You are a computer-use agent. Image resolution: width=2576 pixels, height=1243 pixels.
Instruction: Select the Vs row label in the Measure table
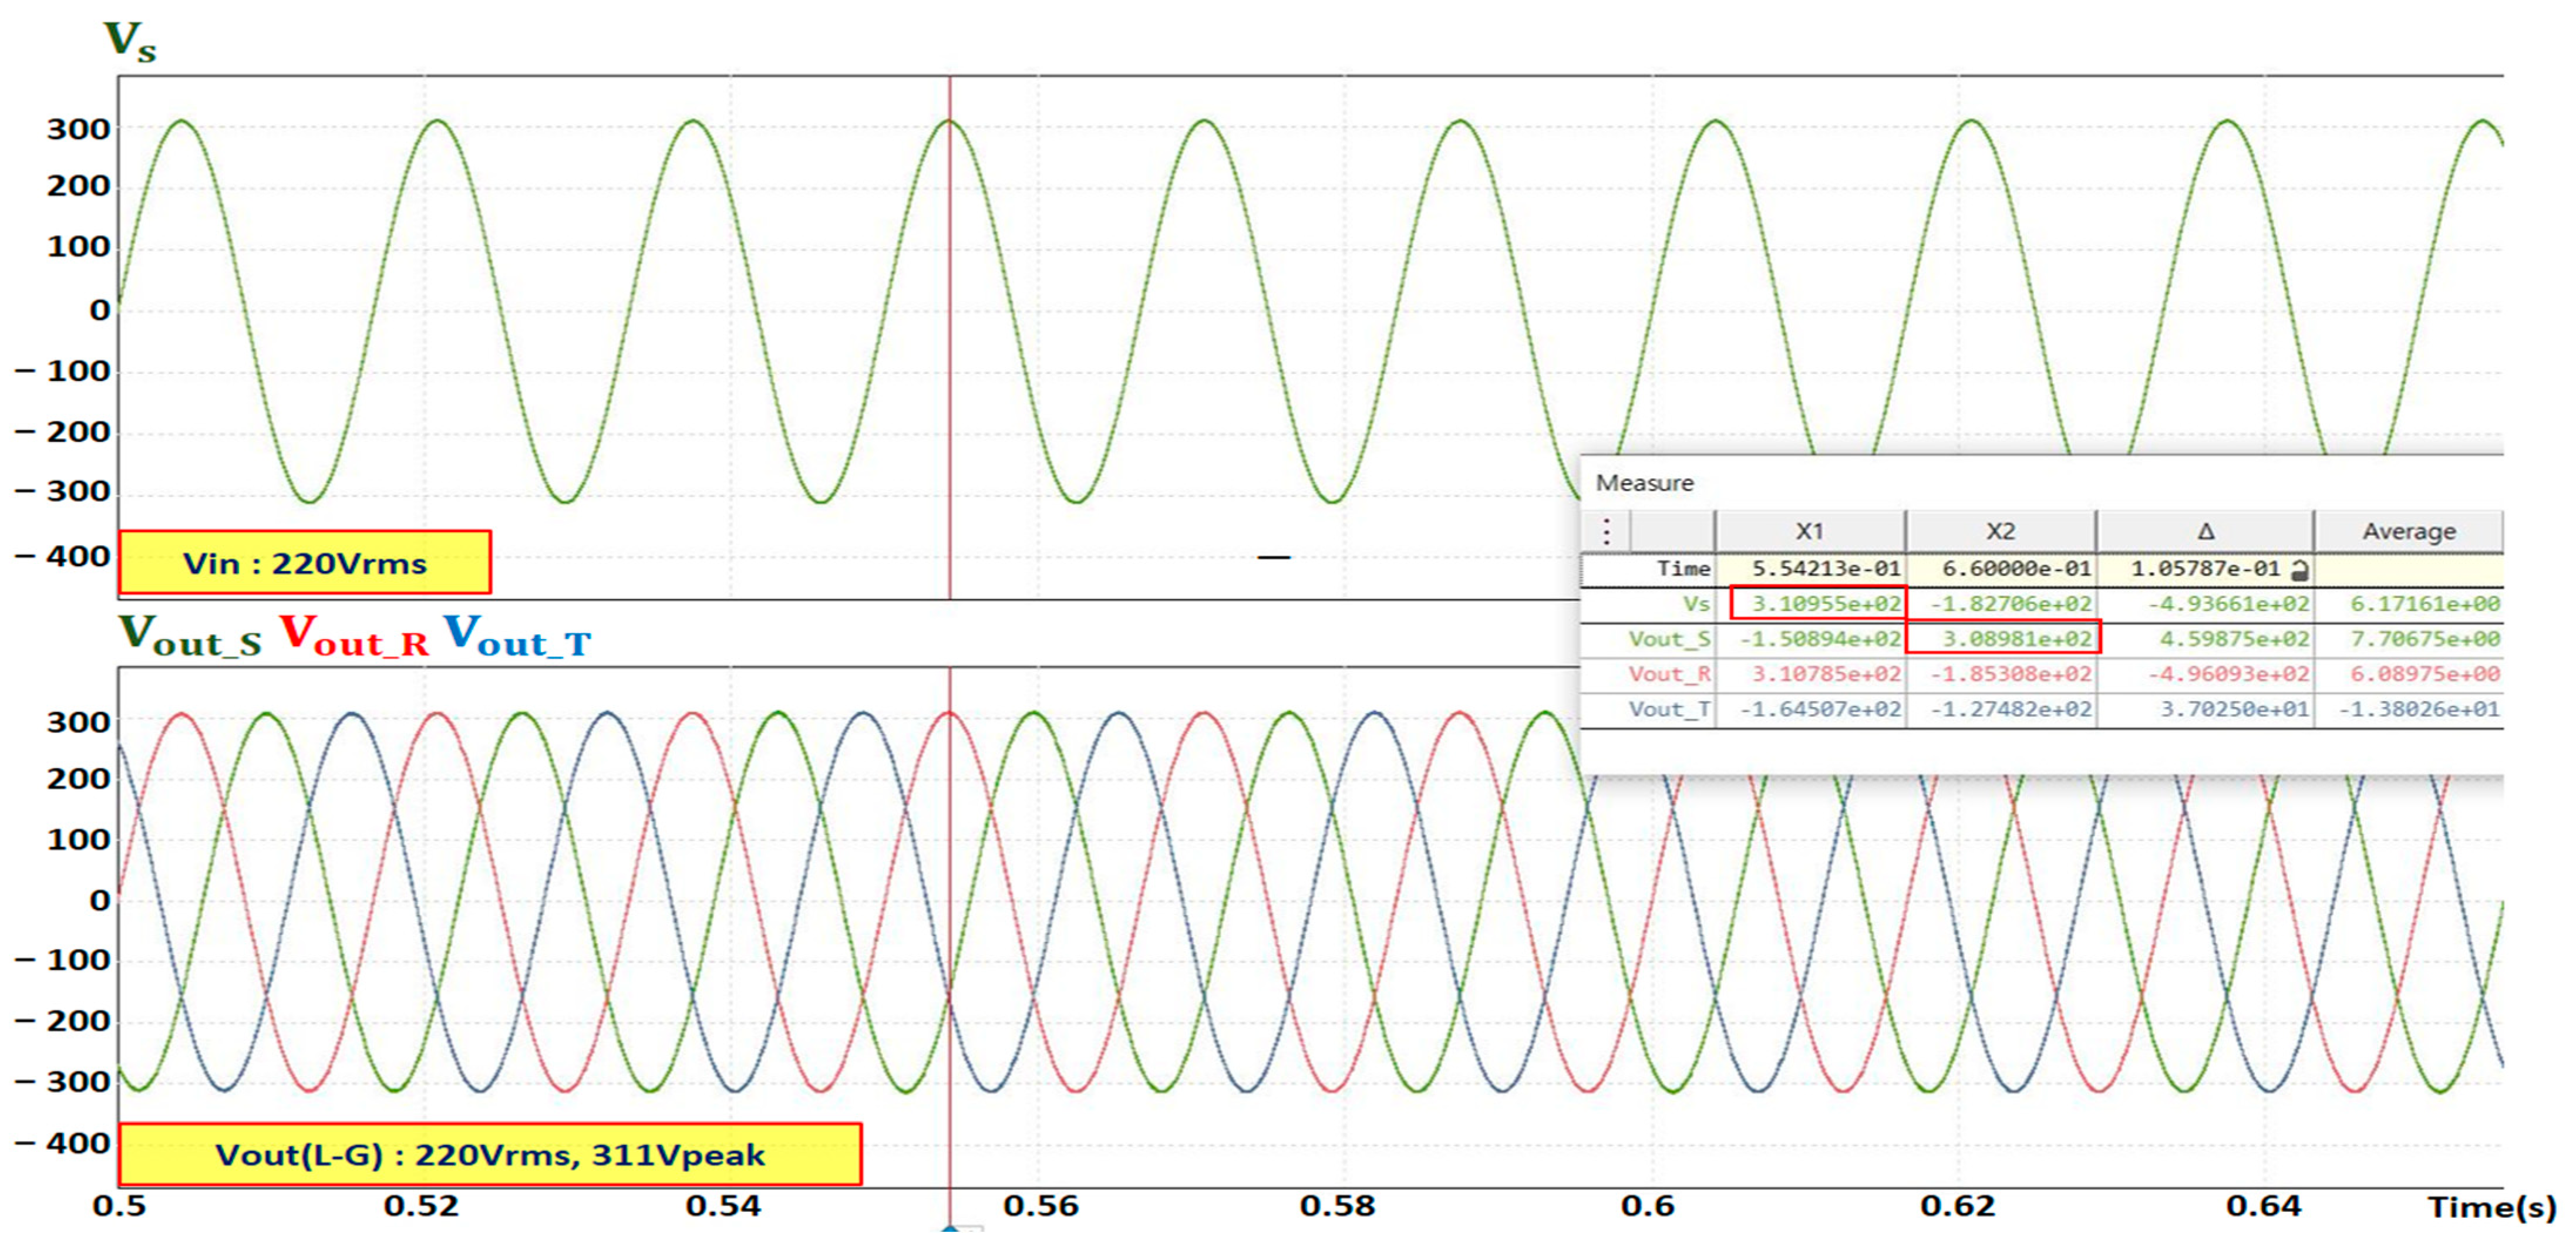coord(1695,603)
